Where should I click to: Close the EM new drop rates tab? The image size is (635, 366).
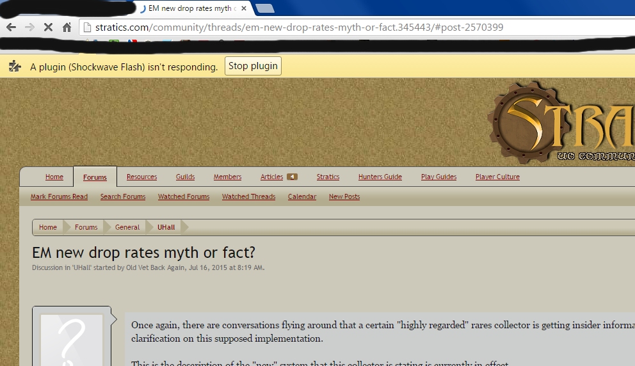click(x=244, y=8)
